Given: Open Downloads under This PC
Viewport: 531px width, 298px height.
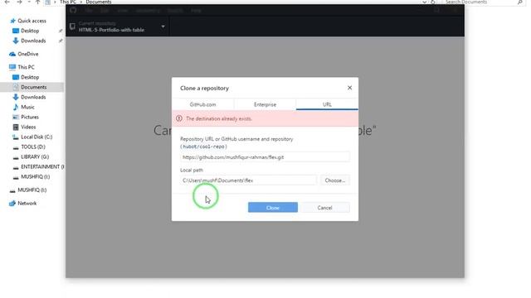Looking at the screenshot, I should [x=33, y=98].
